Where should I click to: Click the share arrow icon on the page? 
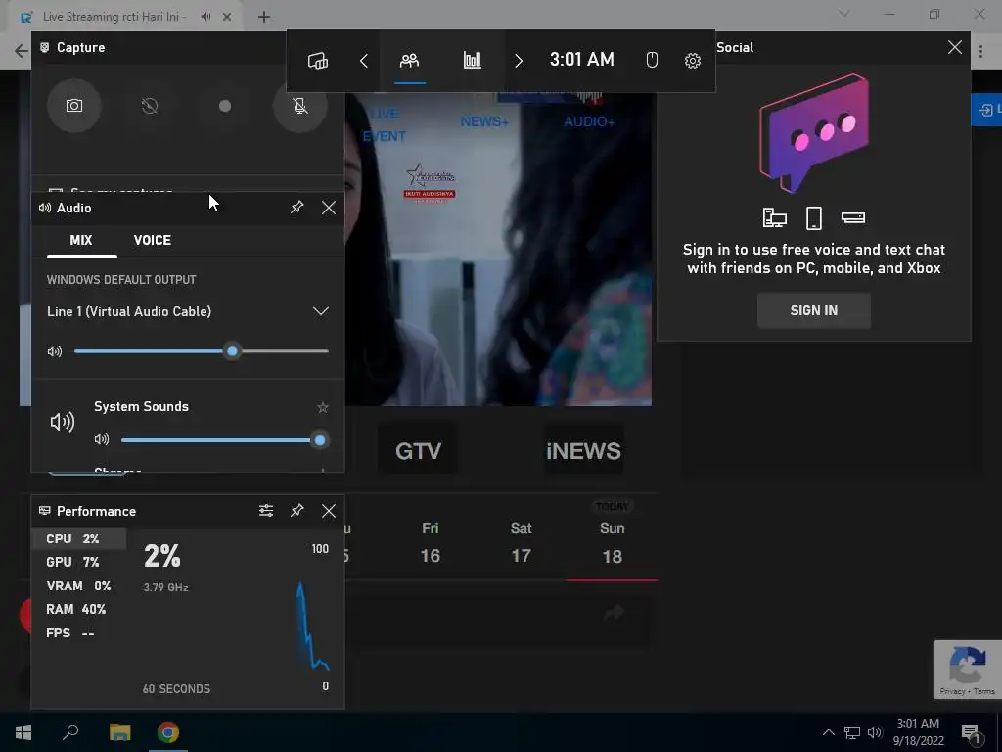(x=615, y=613)
